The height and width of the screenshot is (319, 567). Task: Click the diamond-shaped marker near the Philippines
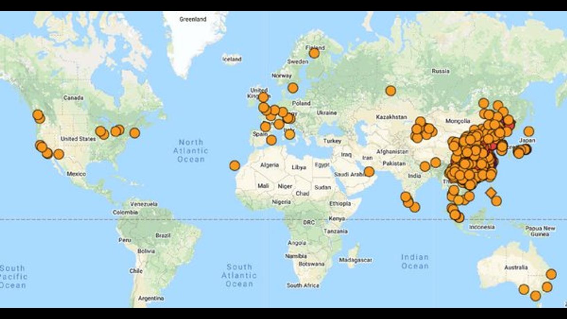[x=490, y=193]
